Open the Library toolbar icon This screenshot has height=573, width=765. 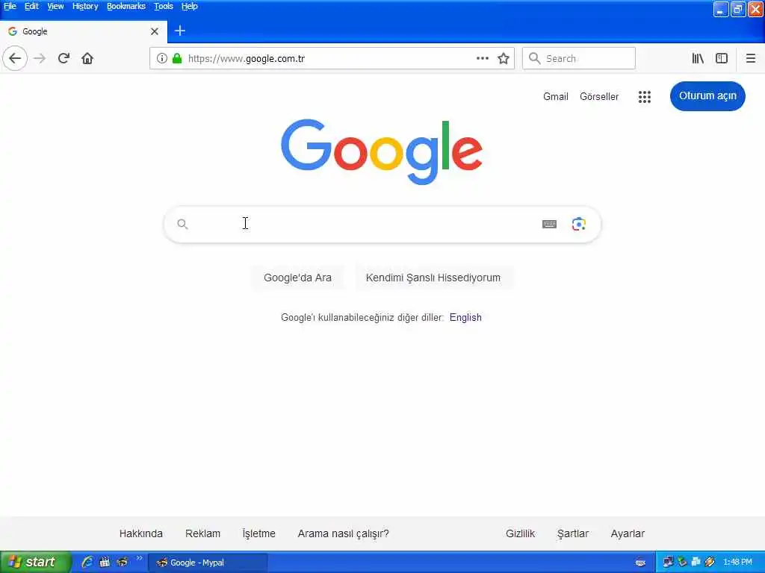tap(698, 58)
